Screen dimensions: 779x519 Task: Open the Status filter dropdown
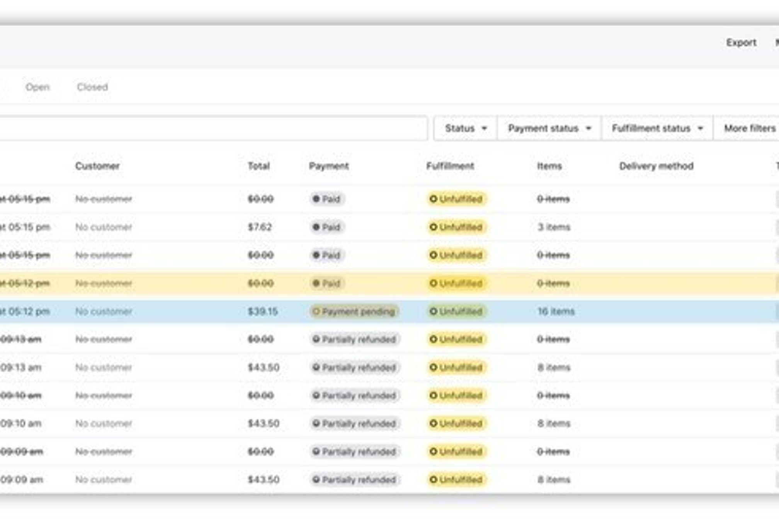pyautogui.click(x=466, y=128)
